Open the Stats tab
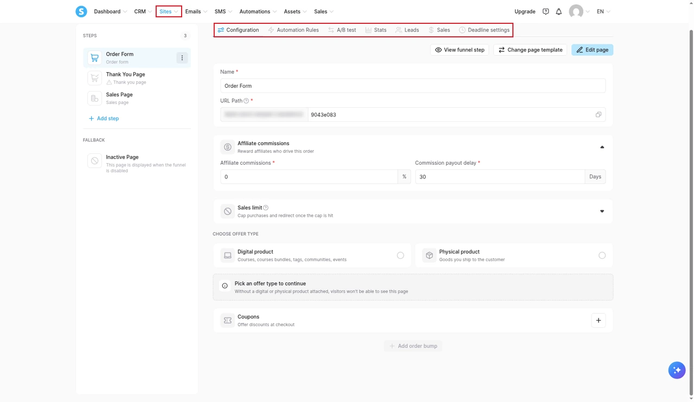The height and width of the screenshot is (402, 694). (376, 30)
